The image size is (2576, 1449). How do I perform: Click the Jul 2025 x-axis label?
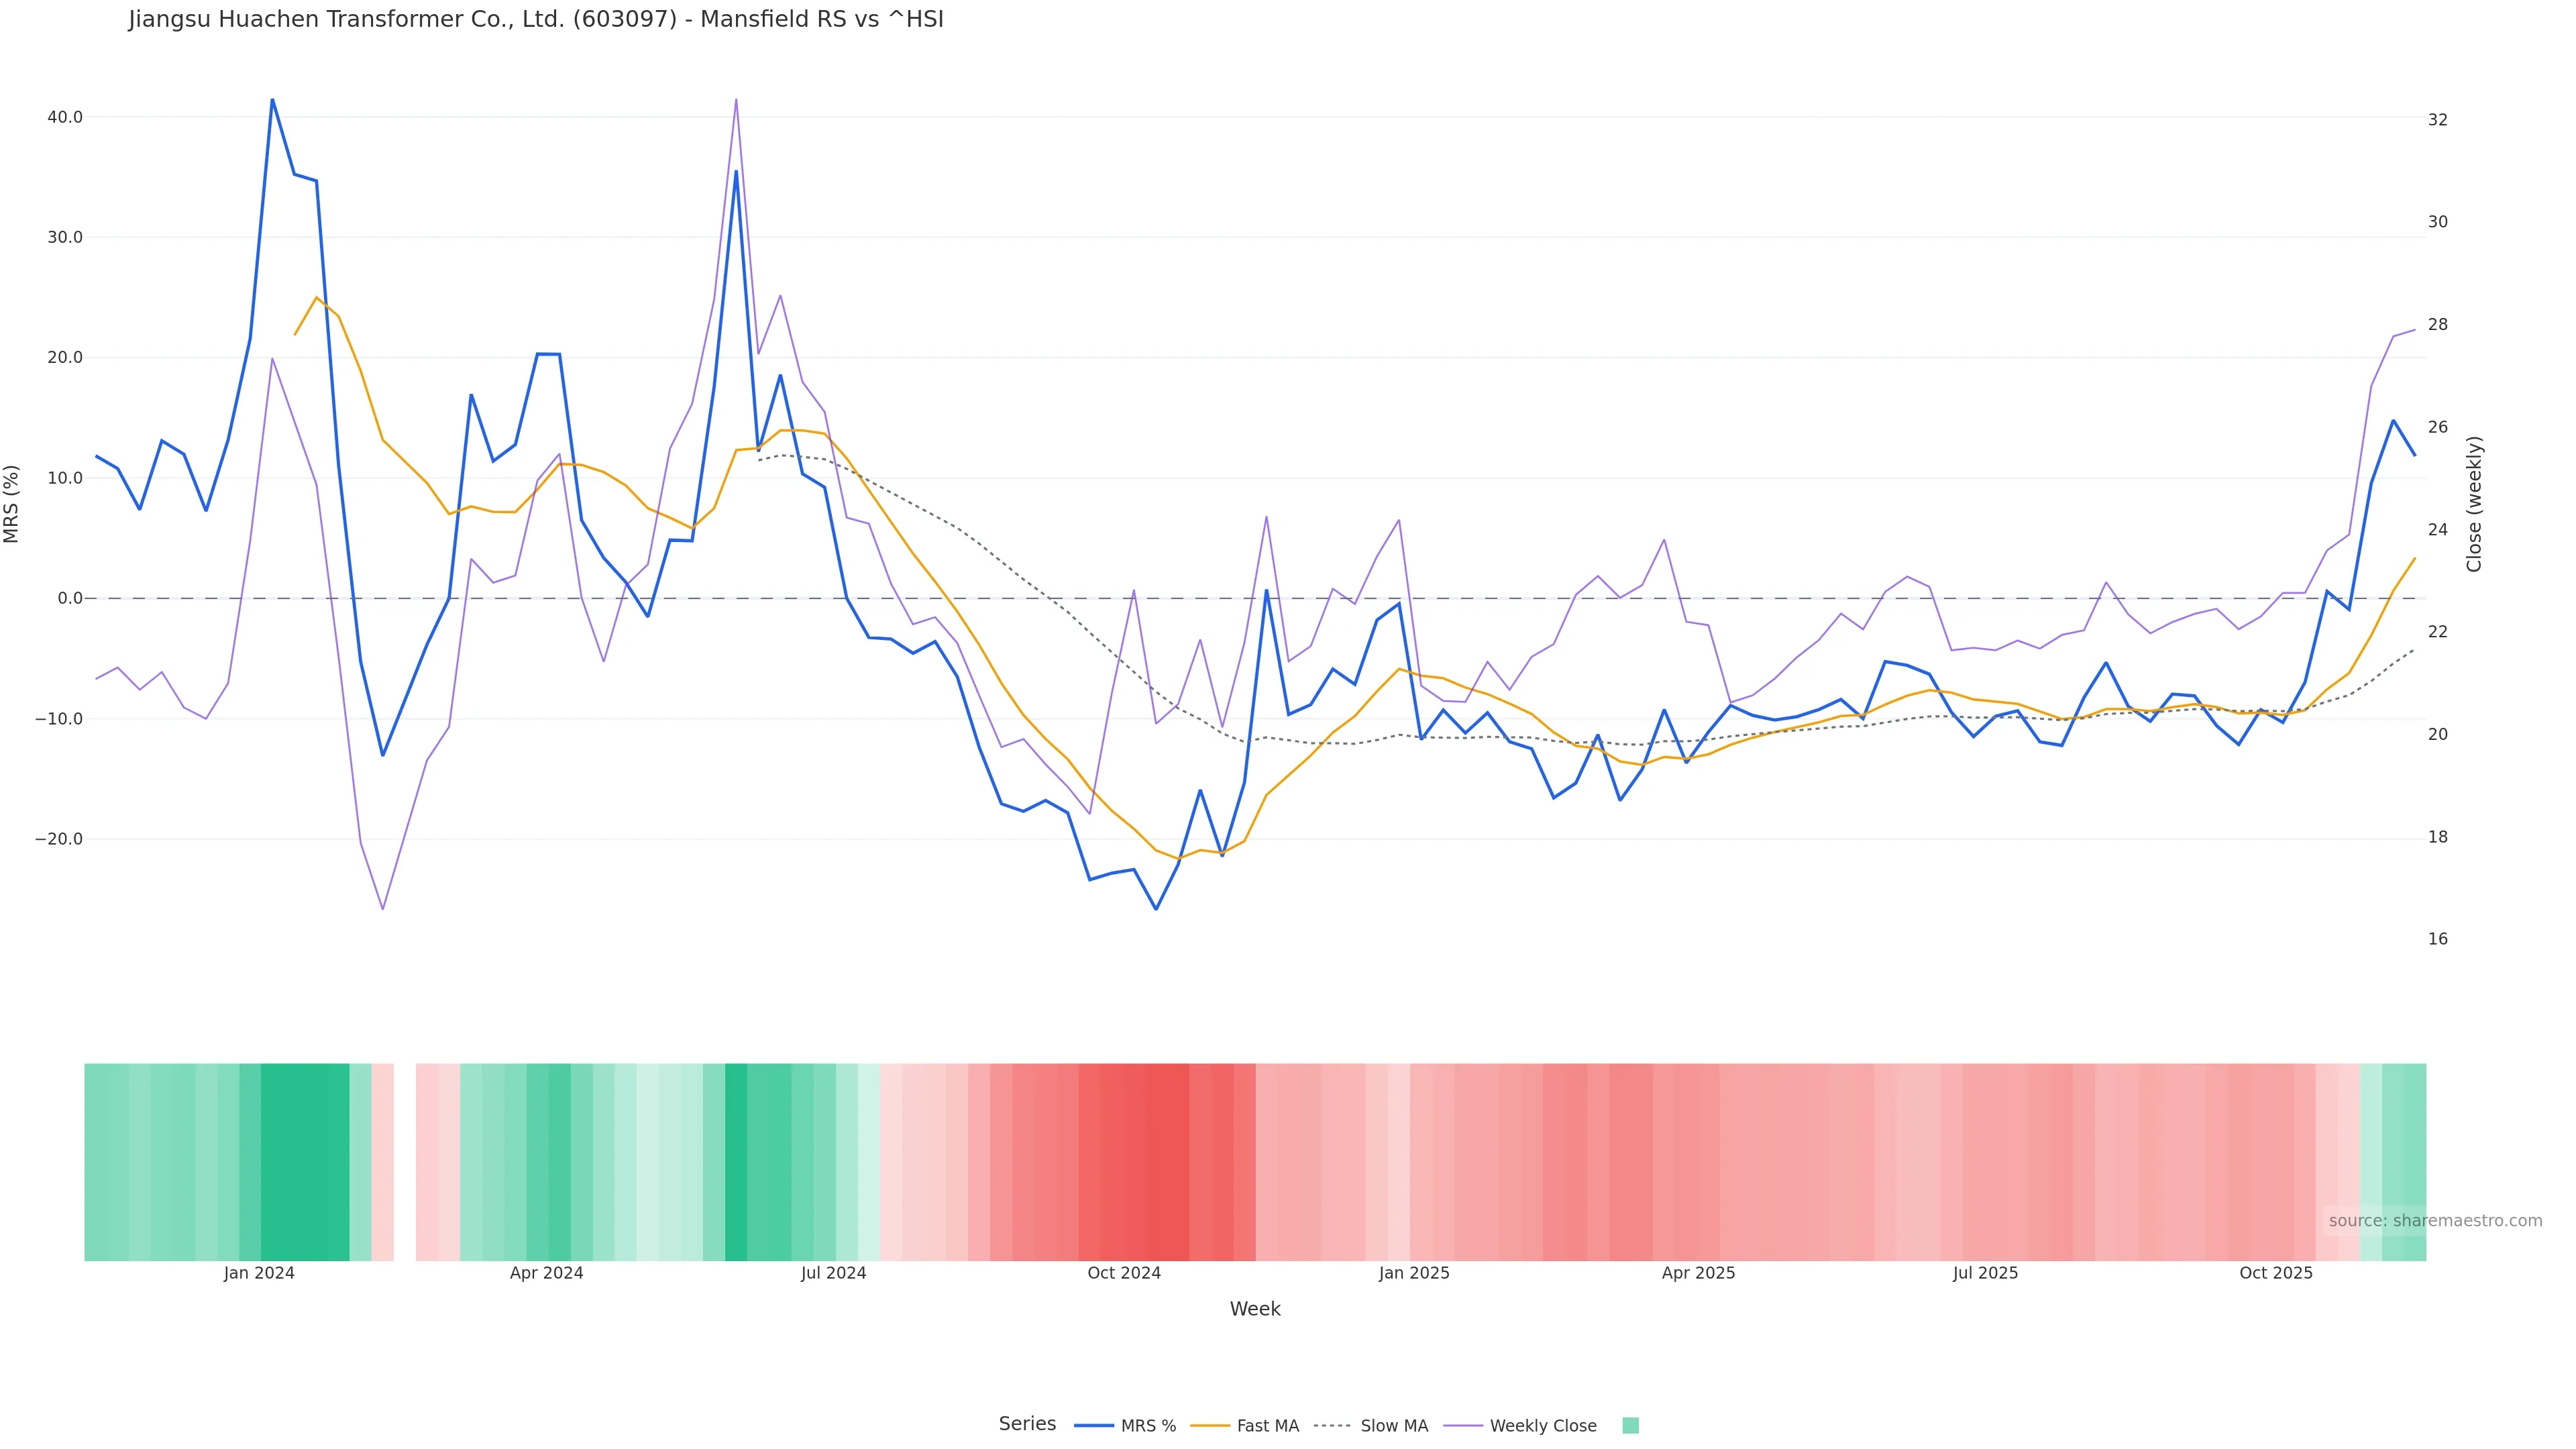[x=1985, y=1273]
